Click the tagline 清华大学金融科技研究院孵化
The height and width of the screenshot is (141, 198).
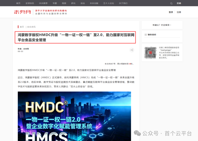[51, 11]
